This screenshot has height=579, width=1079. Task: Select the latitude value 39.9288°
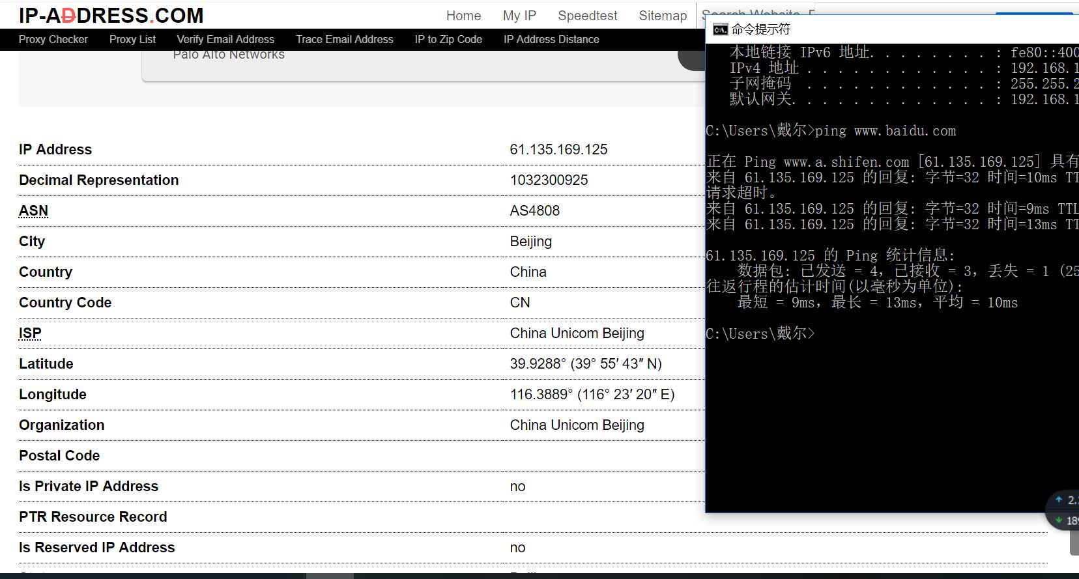click(x=586, y=363)
